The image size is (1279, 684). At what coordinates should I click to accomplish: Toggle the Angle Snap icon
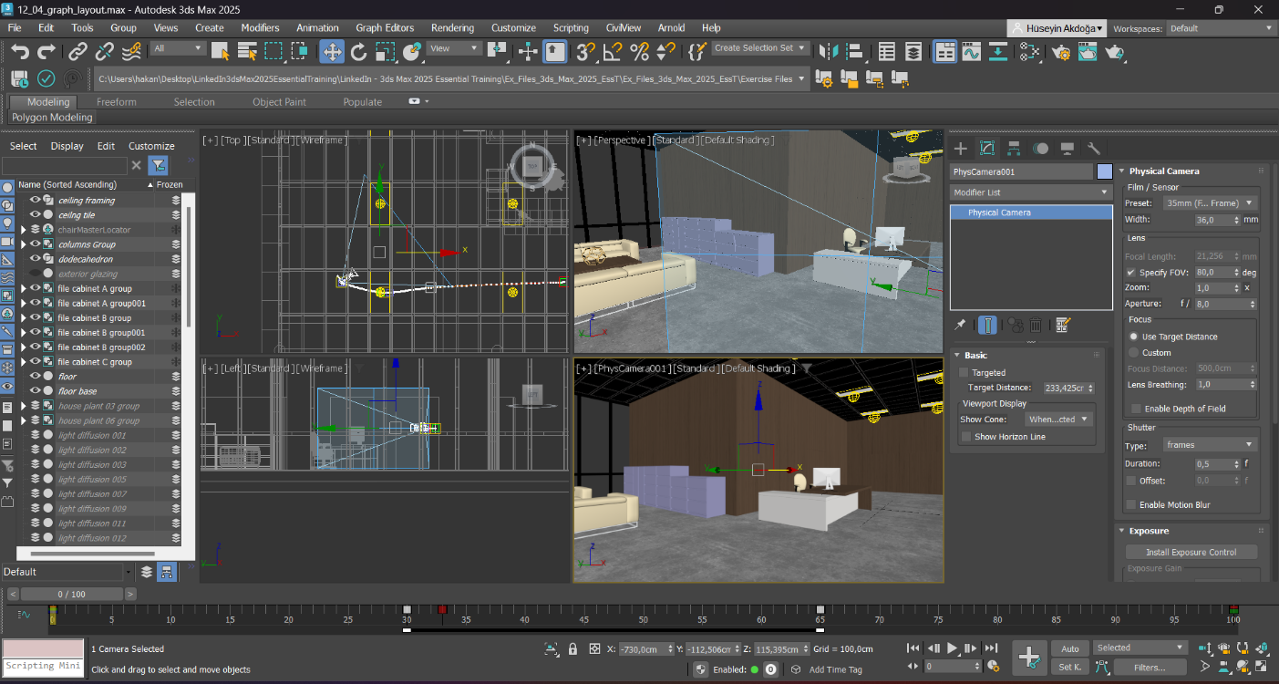(613, 51)
